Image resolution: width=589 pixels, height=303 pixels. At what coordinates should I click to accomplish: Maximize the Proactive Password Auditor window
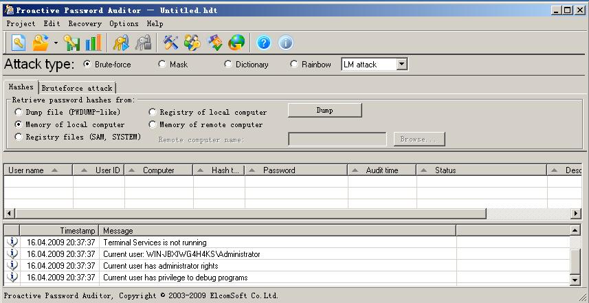tap(568, 10)
